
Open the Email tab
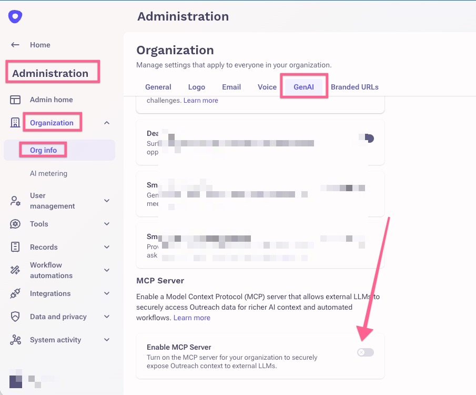[231, 87]
